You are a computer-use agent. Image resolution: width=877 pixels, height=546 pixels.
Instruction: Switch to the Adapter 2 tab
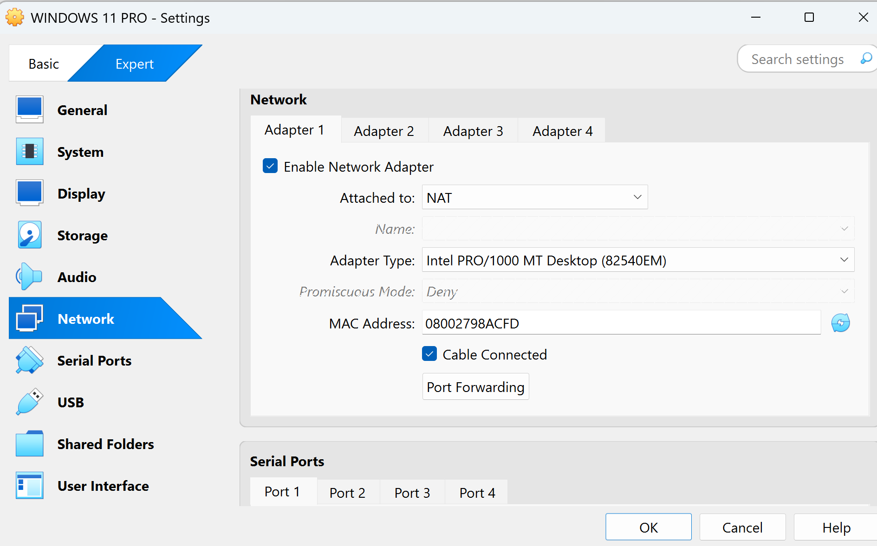(x=384, y=131)
